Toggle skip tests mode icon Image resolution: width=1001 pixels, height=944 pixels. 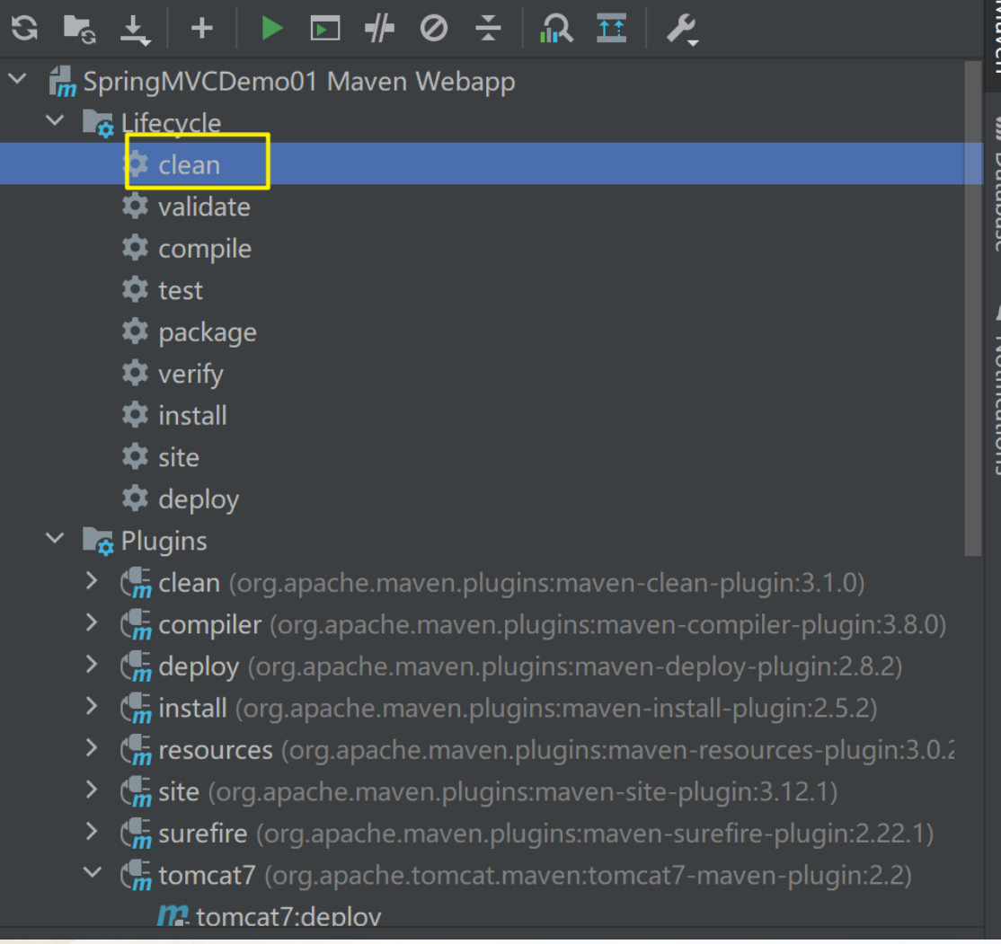pos(433,28)
